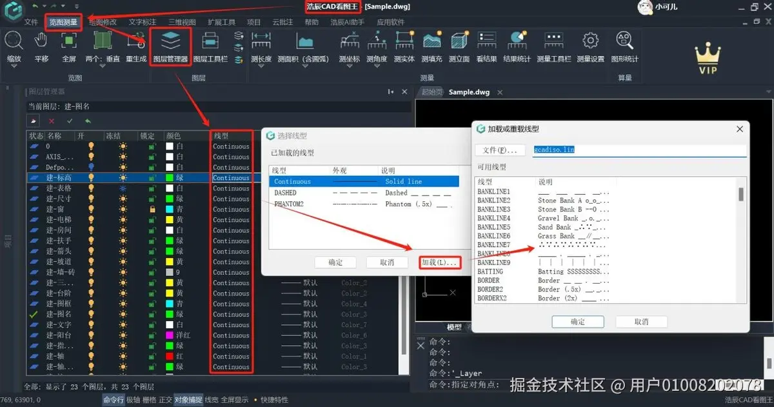Open the 两个: 垂直 viewport dropdown
774x407 pixels.
pyautogui.click(x=103, y=66)
